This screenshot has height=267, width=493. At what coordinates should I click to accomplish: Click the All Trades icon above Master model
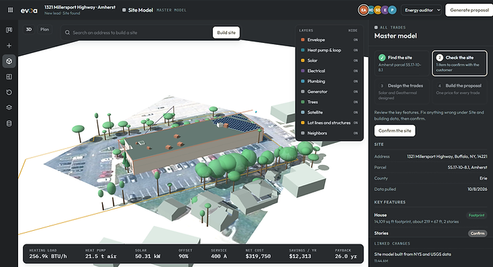click(x=376, y=28)
